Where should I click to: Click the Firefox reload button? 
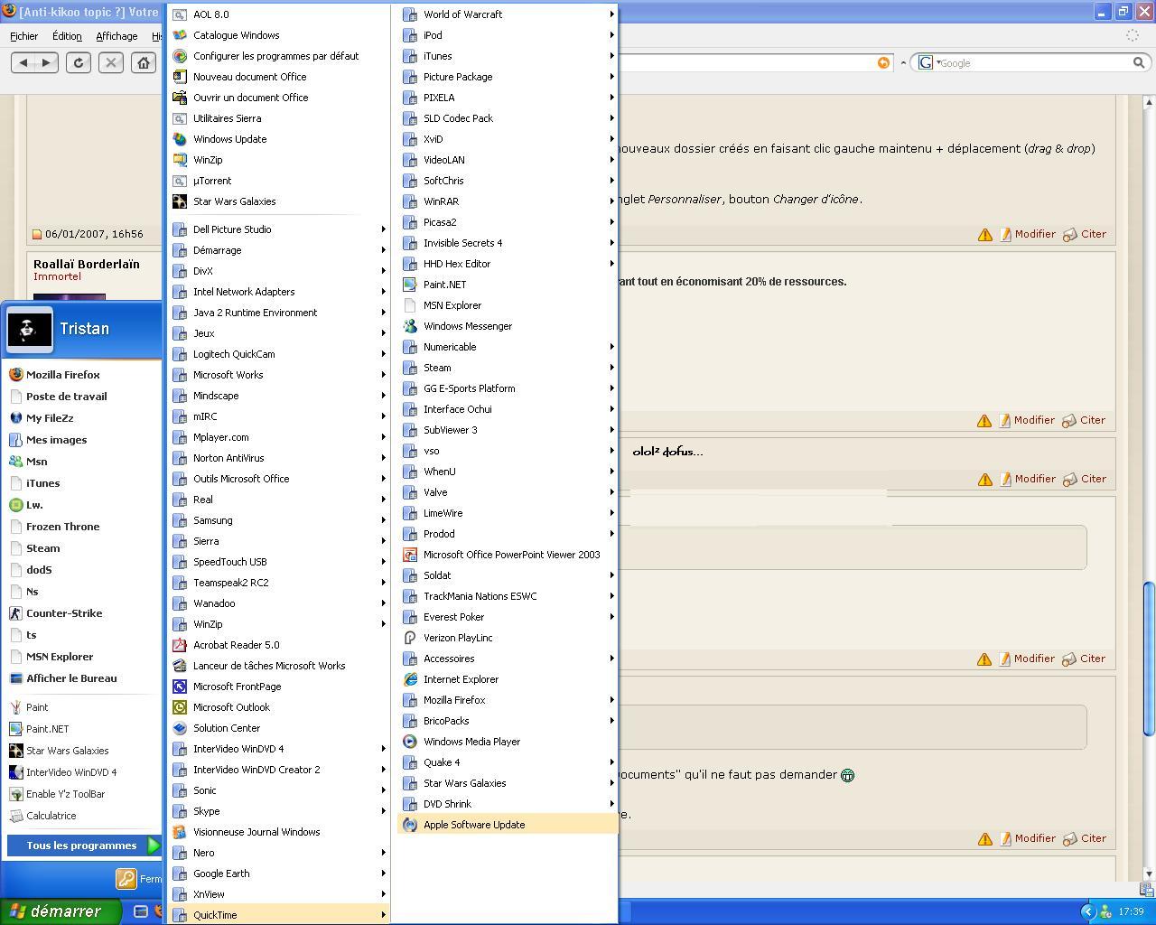coord(79,62)
